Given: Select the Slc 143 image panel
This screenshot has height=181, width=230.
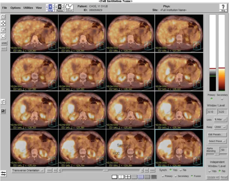Looking at the screenshot, I should point(179,72).
